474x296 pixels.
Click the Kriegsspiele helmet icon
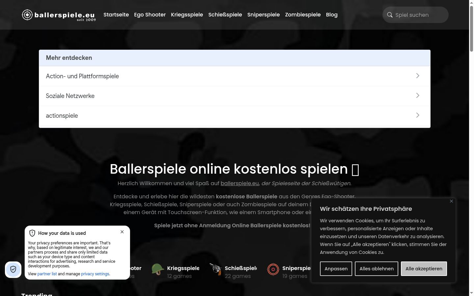[158, 269]
